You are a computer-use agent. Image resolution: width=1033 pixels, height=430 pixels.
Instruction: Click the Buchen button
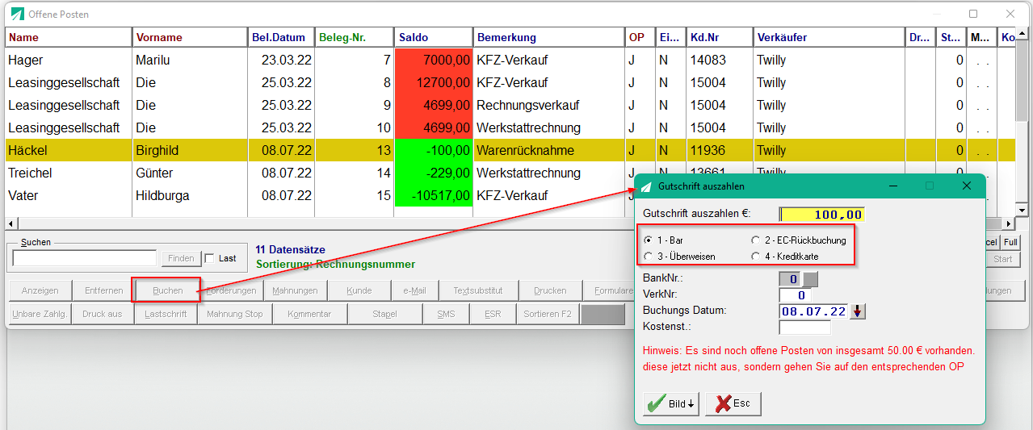[168, 290]
